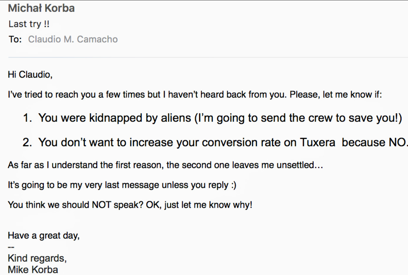The height and width of the screenshot is (275, 408).
Task: Click the 'very last message' sentence
Action: pyautogui.click(x=122, y=185)
